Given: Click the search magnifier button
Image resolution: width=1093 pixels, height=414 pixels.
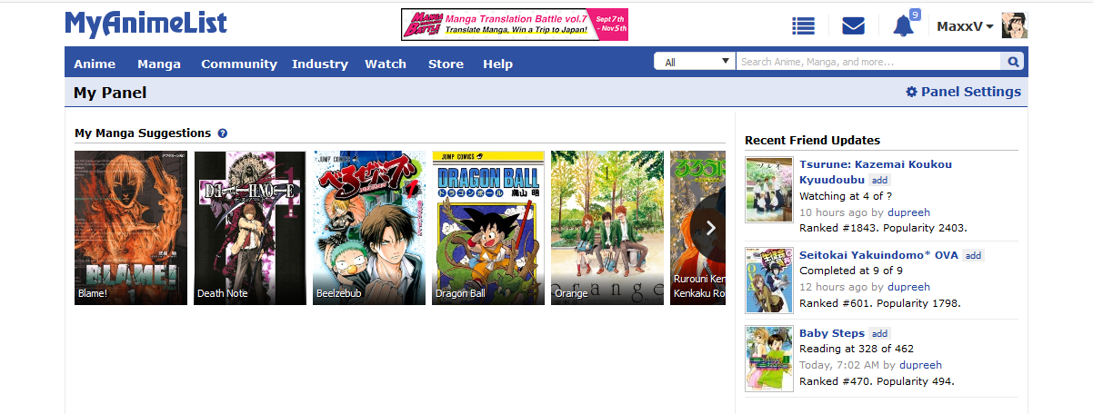Looking at the screenshot, I should click(x=1013, y=62).
